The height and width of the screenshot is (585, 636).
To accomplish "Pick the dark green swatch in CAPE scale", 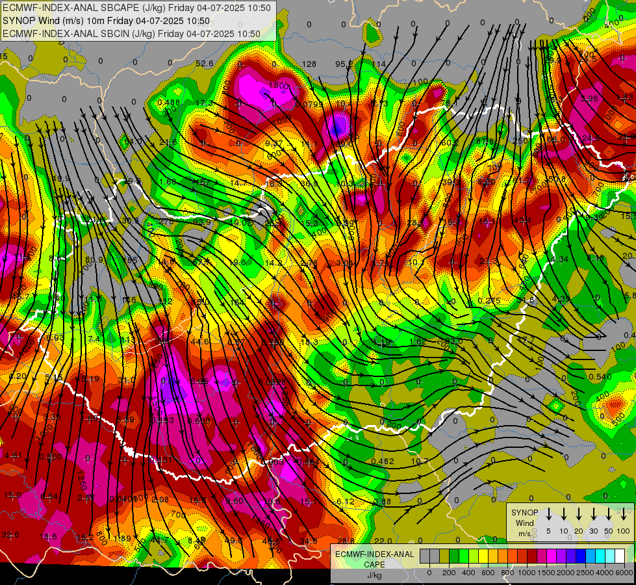I will pyautogui.click(x=454, y=556).
